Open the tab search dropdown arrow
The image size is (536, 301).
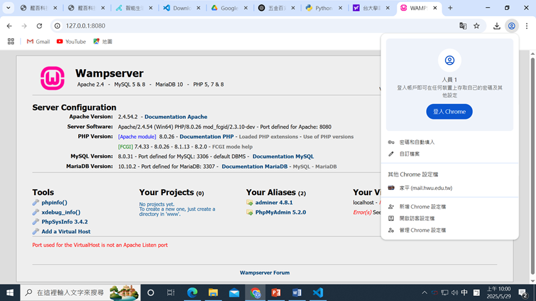(8, 8)
